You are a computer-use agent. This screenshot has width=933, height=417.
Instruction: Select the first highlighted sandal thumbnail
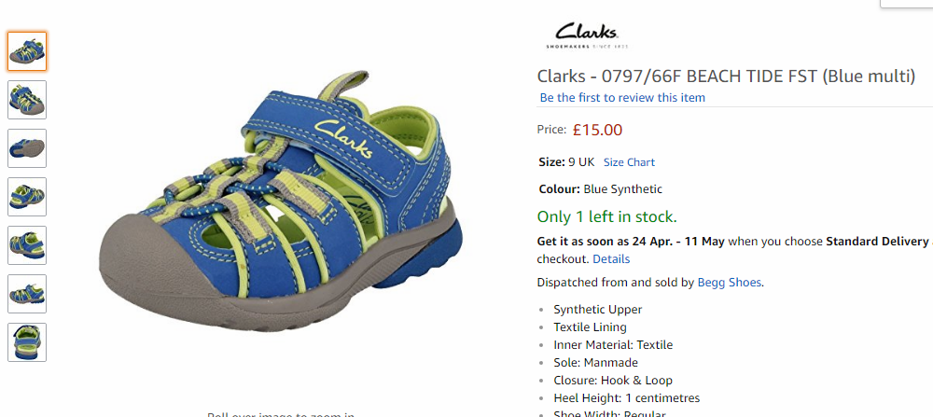[x=27, y=51]
